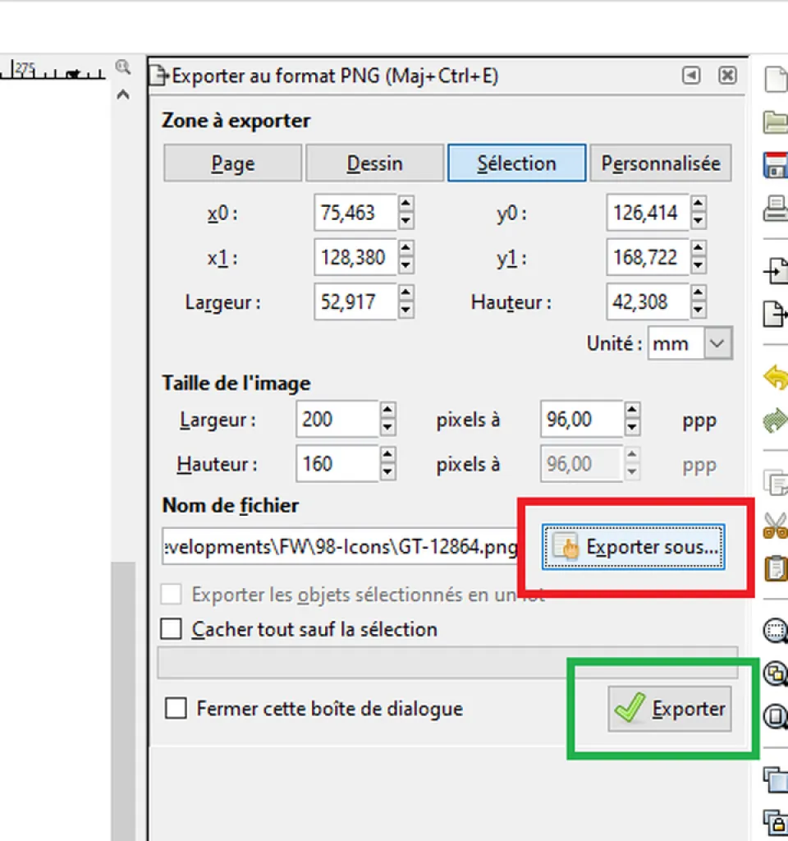Click the Exporter button with green check

[670, 709]
